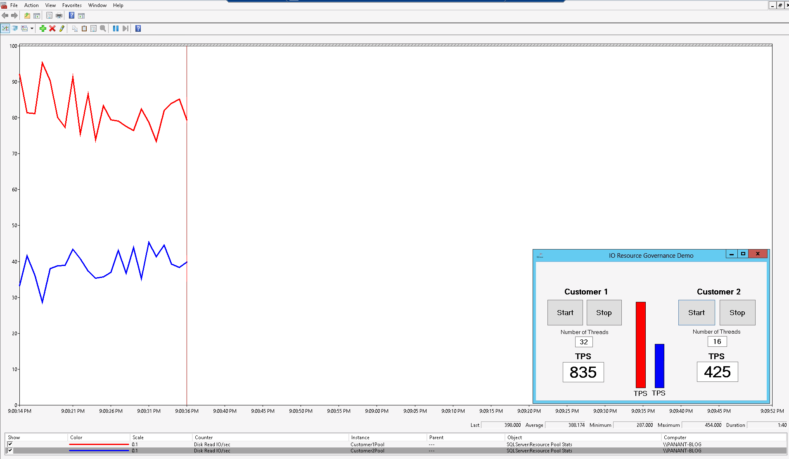Click the Update Data step icon
This screenshot has height=459, width=789.
[125, 28]
